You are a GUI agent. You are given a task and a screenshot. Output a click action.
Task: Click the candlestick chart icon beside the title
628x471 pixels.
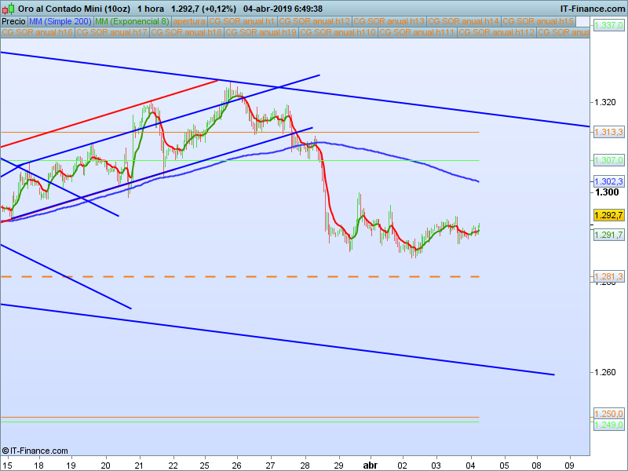[x=8, y=9]
